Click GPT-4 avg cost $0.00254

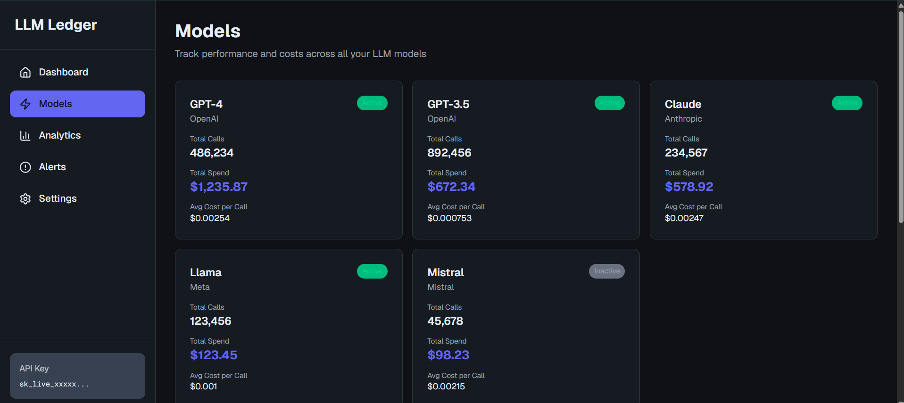(x=210, y=218)
